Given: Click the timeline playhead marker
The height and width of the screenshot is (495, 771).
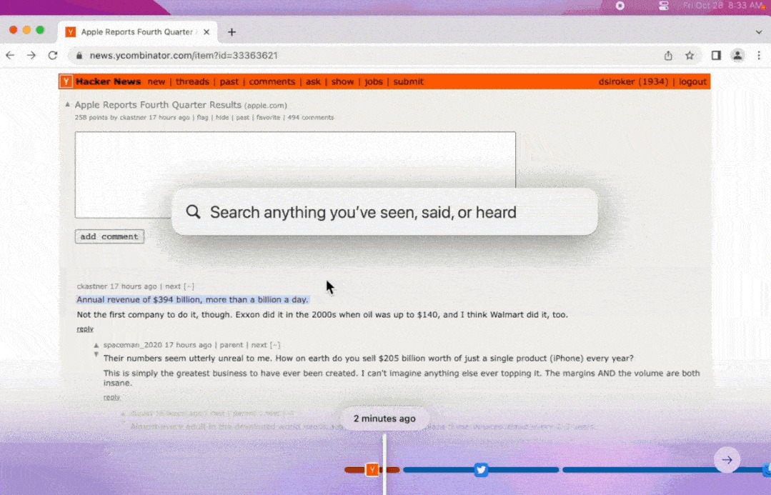Looking at the screenshot, I should (384, 464).
